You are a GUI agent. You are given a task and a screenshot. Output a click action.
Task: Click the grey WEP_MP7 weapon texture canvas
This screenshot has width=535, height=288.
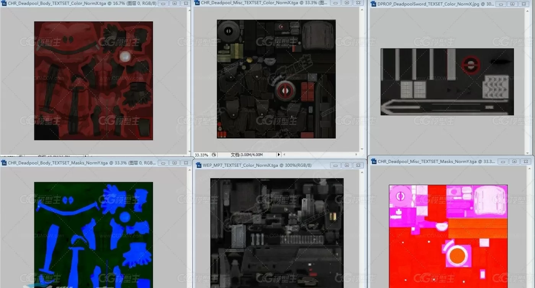pos(277,233)
